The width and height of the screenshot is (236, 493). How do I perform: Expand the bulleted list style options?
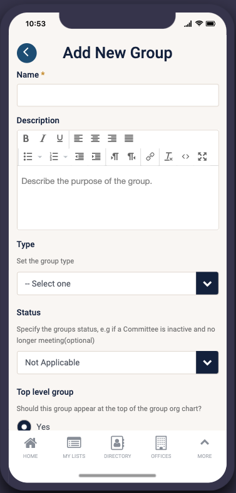click(40, 156)
